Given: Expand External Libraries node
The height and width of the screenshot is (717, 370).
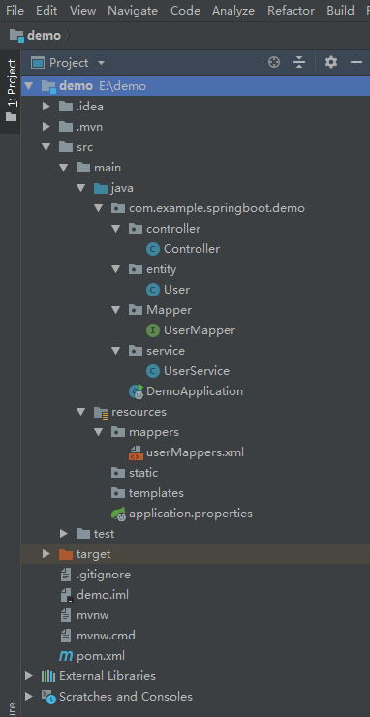Looking at the screenshot, I should (29, 676).
